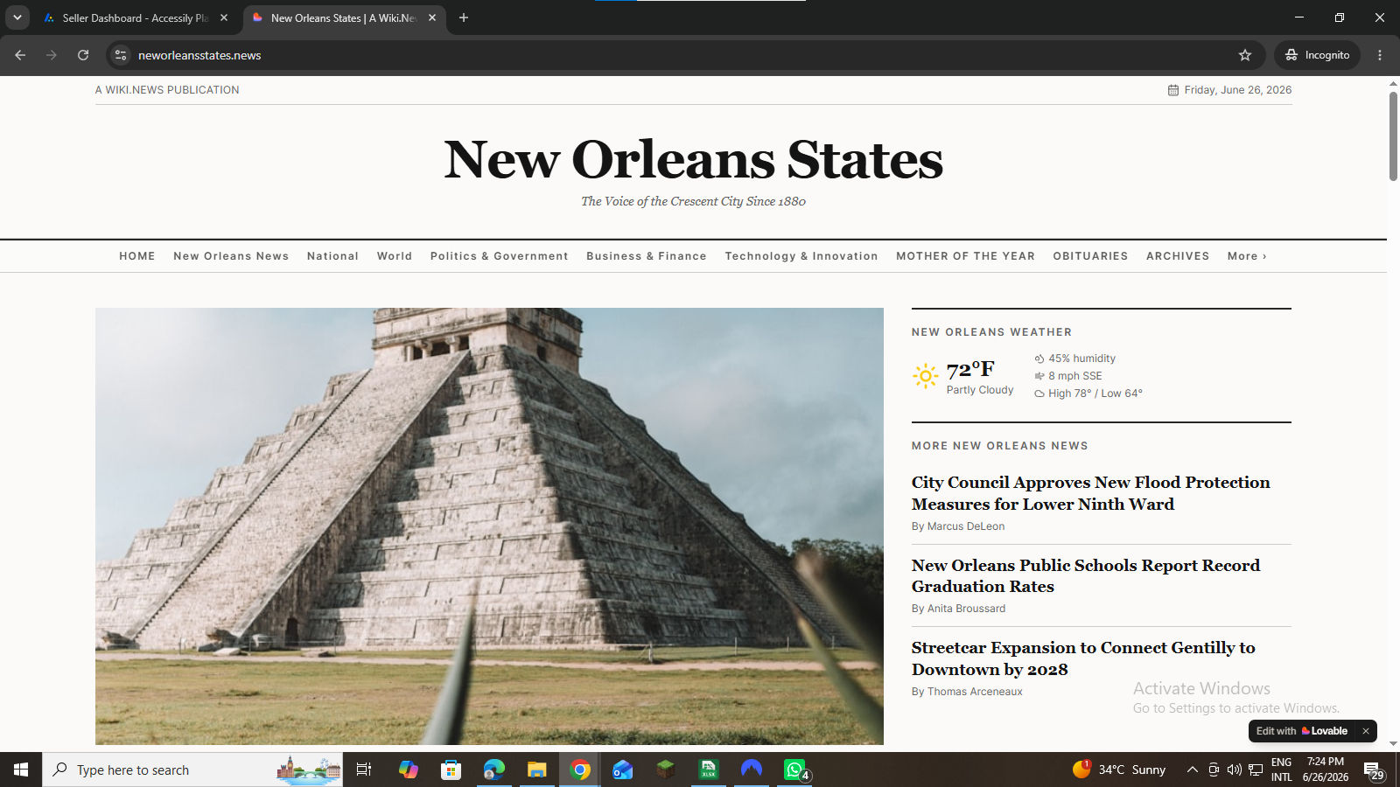Click the Incognito indicator button
The image size is (1400, 787).
pyautogui.click(x=1317, y=55)
